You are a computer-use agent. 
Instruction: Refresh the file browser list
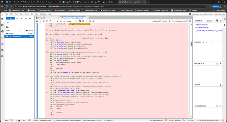click(26, 18)
